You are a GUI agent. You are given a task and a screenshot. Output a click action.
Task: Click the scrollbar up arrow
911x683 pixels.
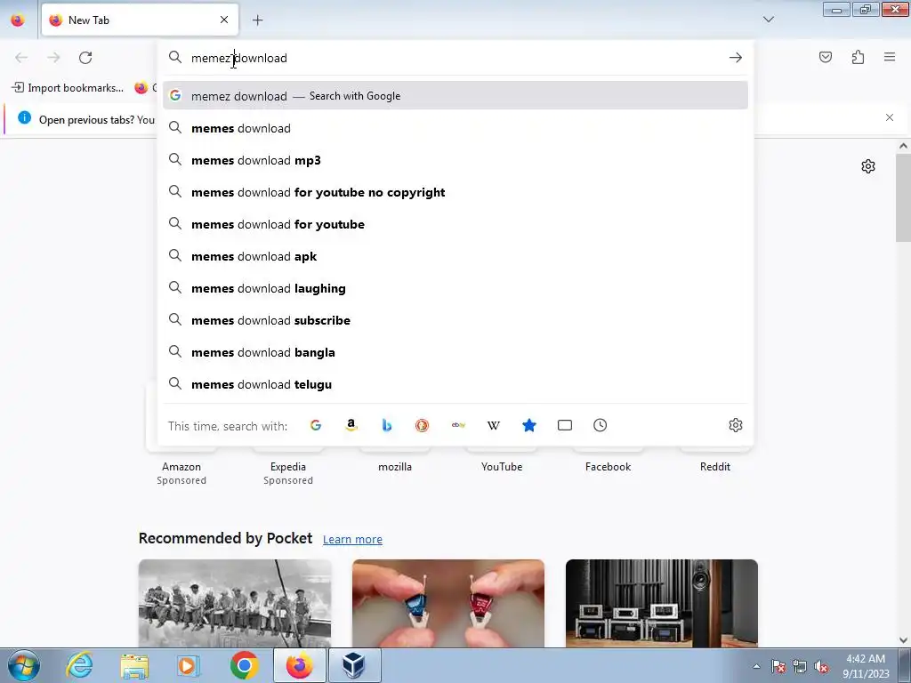903,146
